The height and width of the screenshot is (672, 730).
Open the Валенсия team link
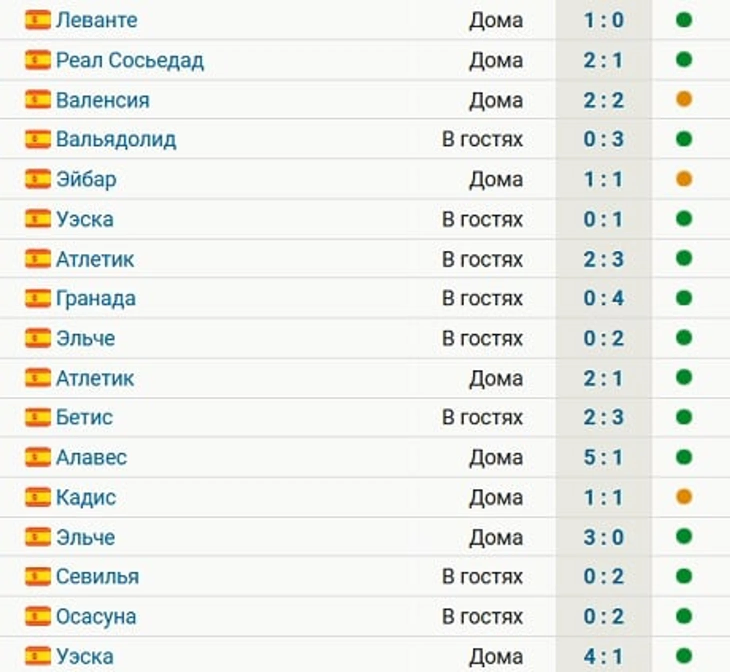click(x=103, y=100)
